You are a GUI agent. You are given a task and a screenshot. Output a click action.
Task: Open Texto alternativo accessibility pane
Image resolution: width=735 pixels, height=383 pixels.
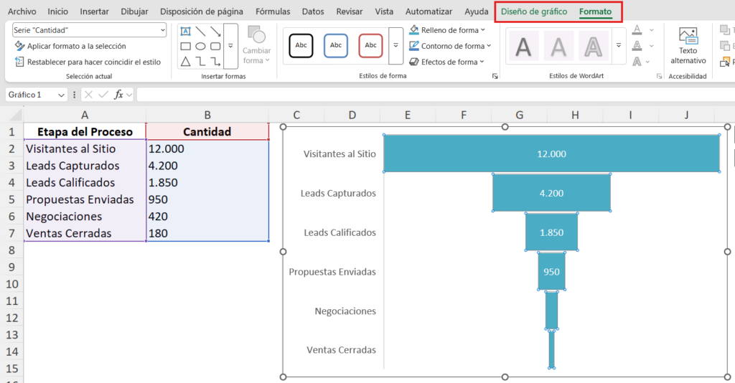coord(688,45)
